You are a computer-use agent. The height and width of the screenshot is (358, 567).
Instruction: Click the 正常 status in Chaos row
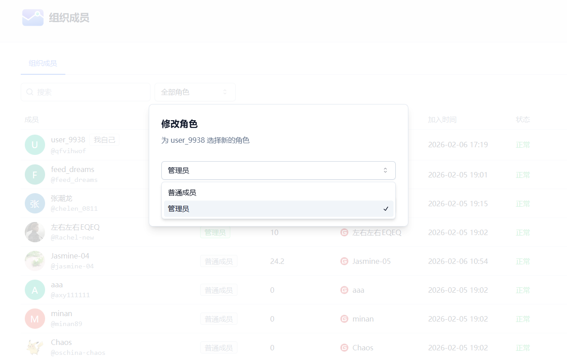(x=523, y=348)
